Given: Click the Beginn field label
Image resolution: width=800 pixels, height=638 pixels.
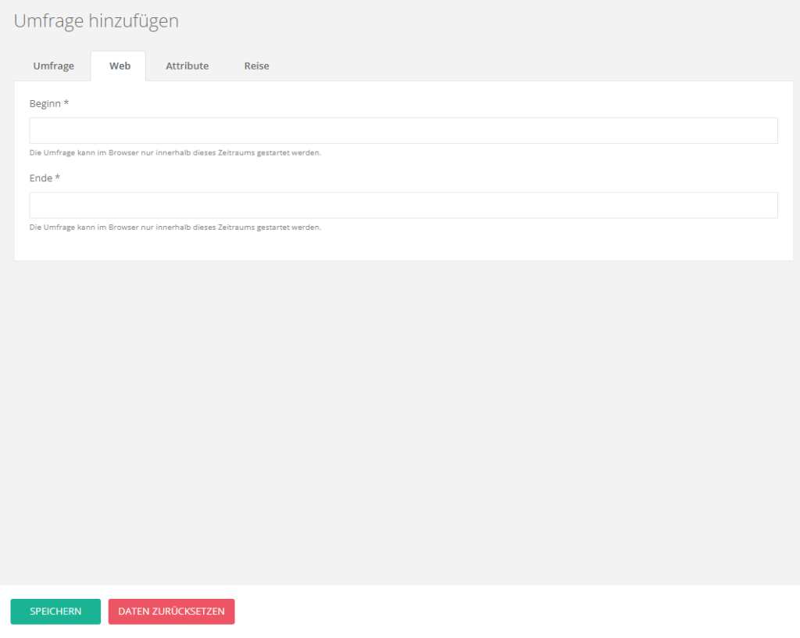Looking at the screenshot, I should click(x=45, y=103).
